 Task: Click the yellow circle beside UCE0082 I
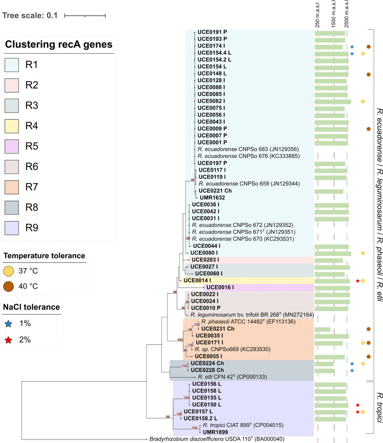coord(363,102)
